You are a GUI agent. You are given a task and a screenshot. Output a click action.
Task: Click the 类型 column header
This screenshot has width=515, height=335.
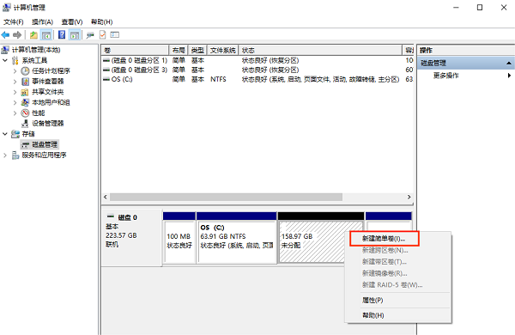tap(197, 51)
